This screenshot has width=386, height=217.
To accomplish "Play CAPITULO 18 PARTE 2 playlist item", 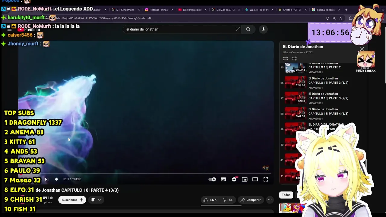I will coord(323,68).
